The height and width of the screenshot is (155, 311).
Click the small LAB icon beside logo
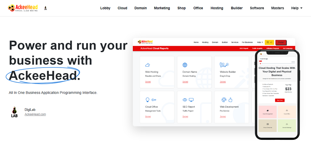(45, 8)
